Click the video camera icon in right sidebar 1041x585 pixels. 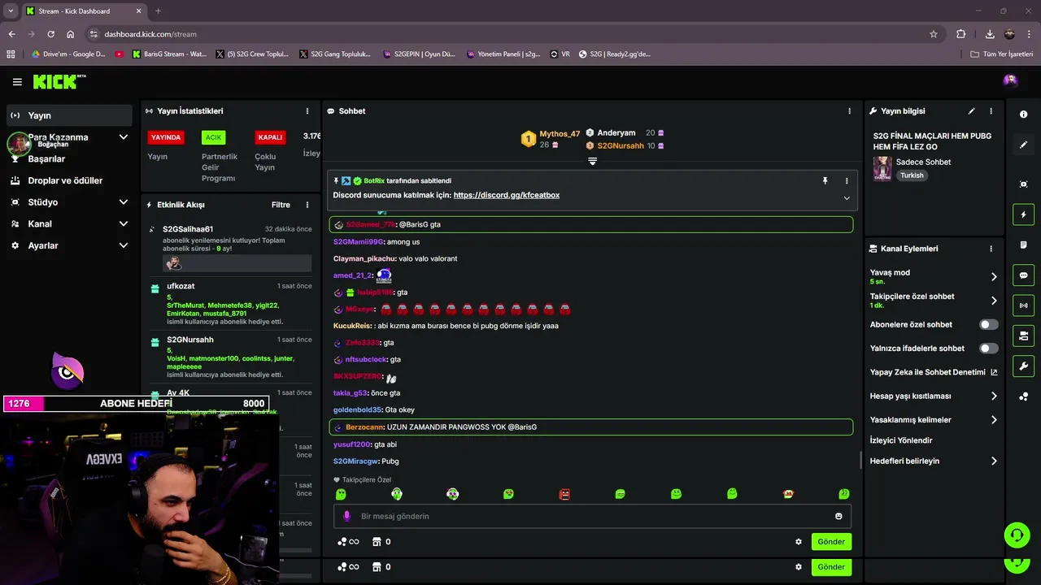1023,336
